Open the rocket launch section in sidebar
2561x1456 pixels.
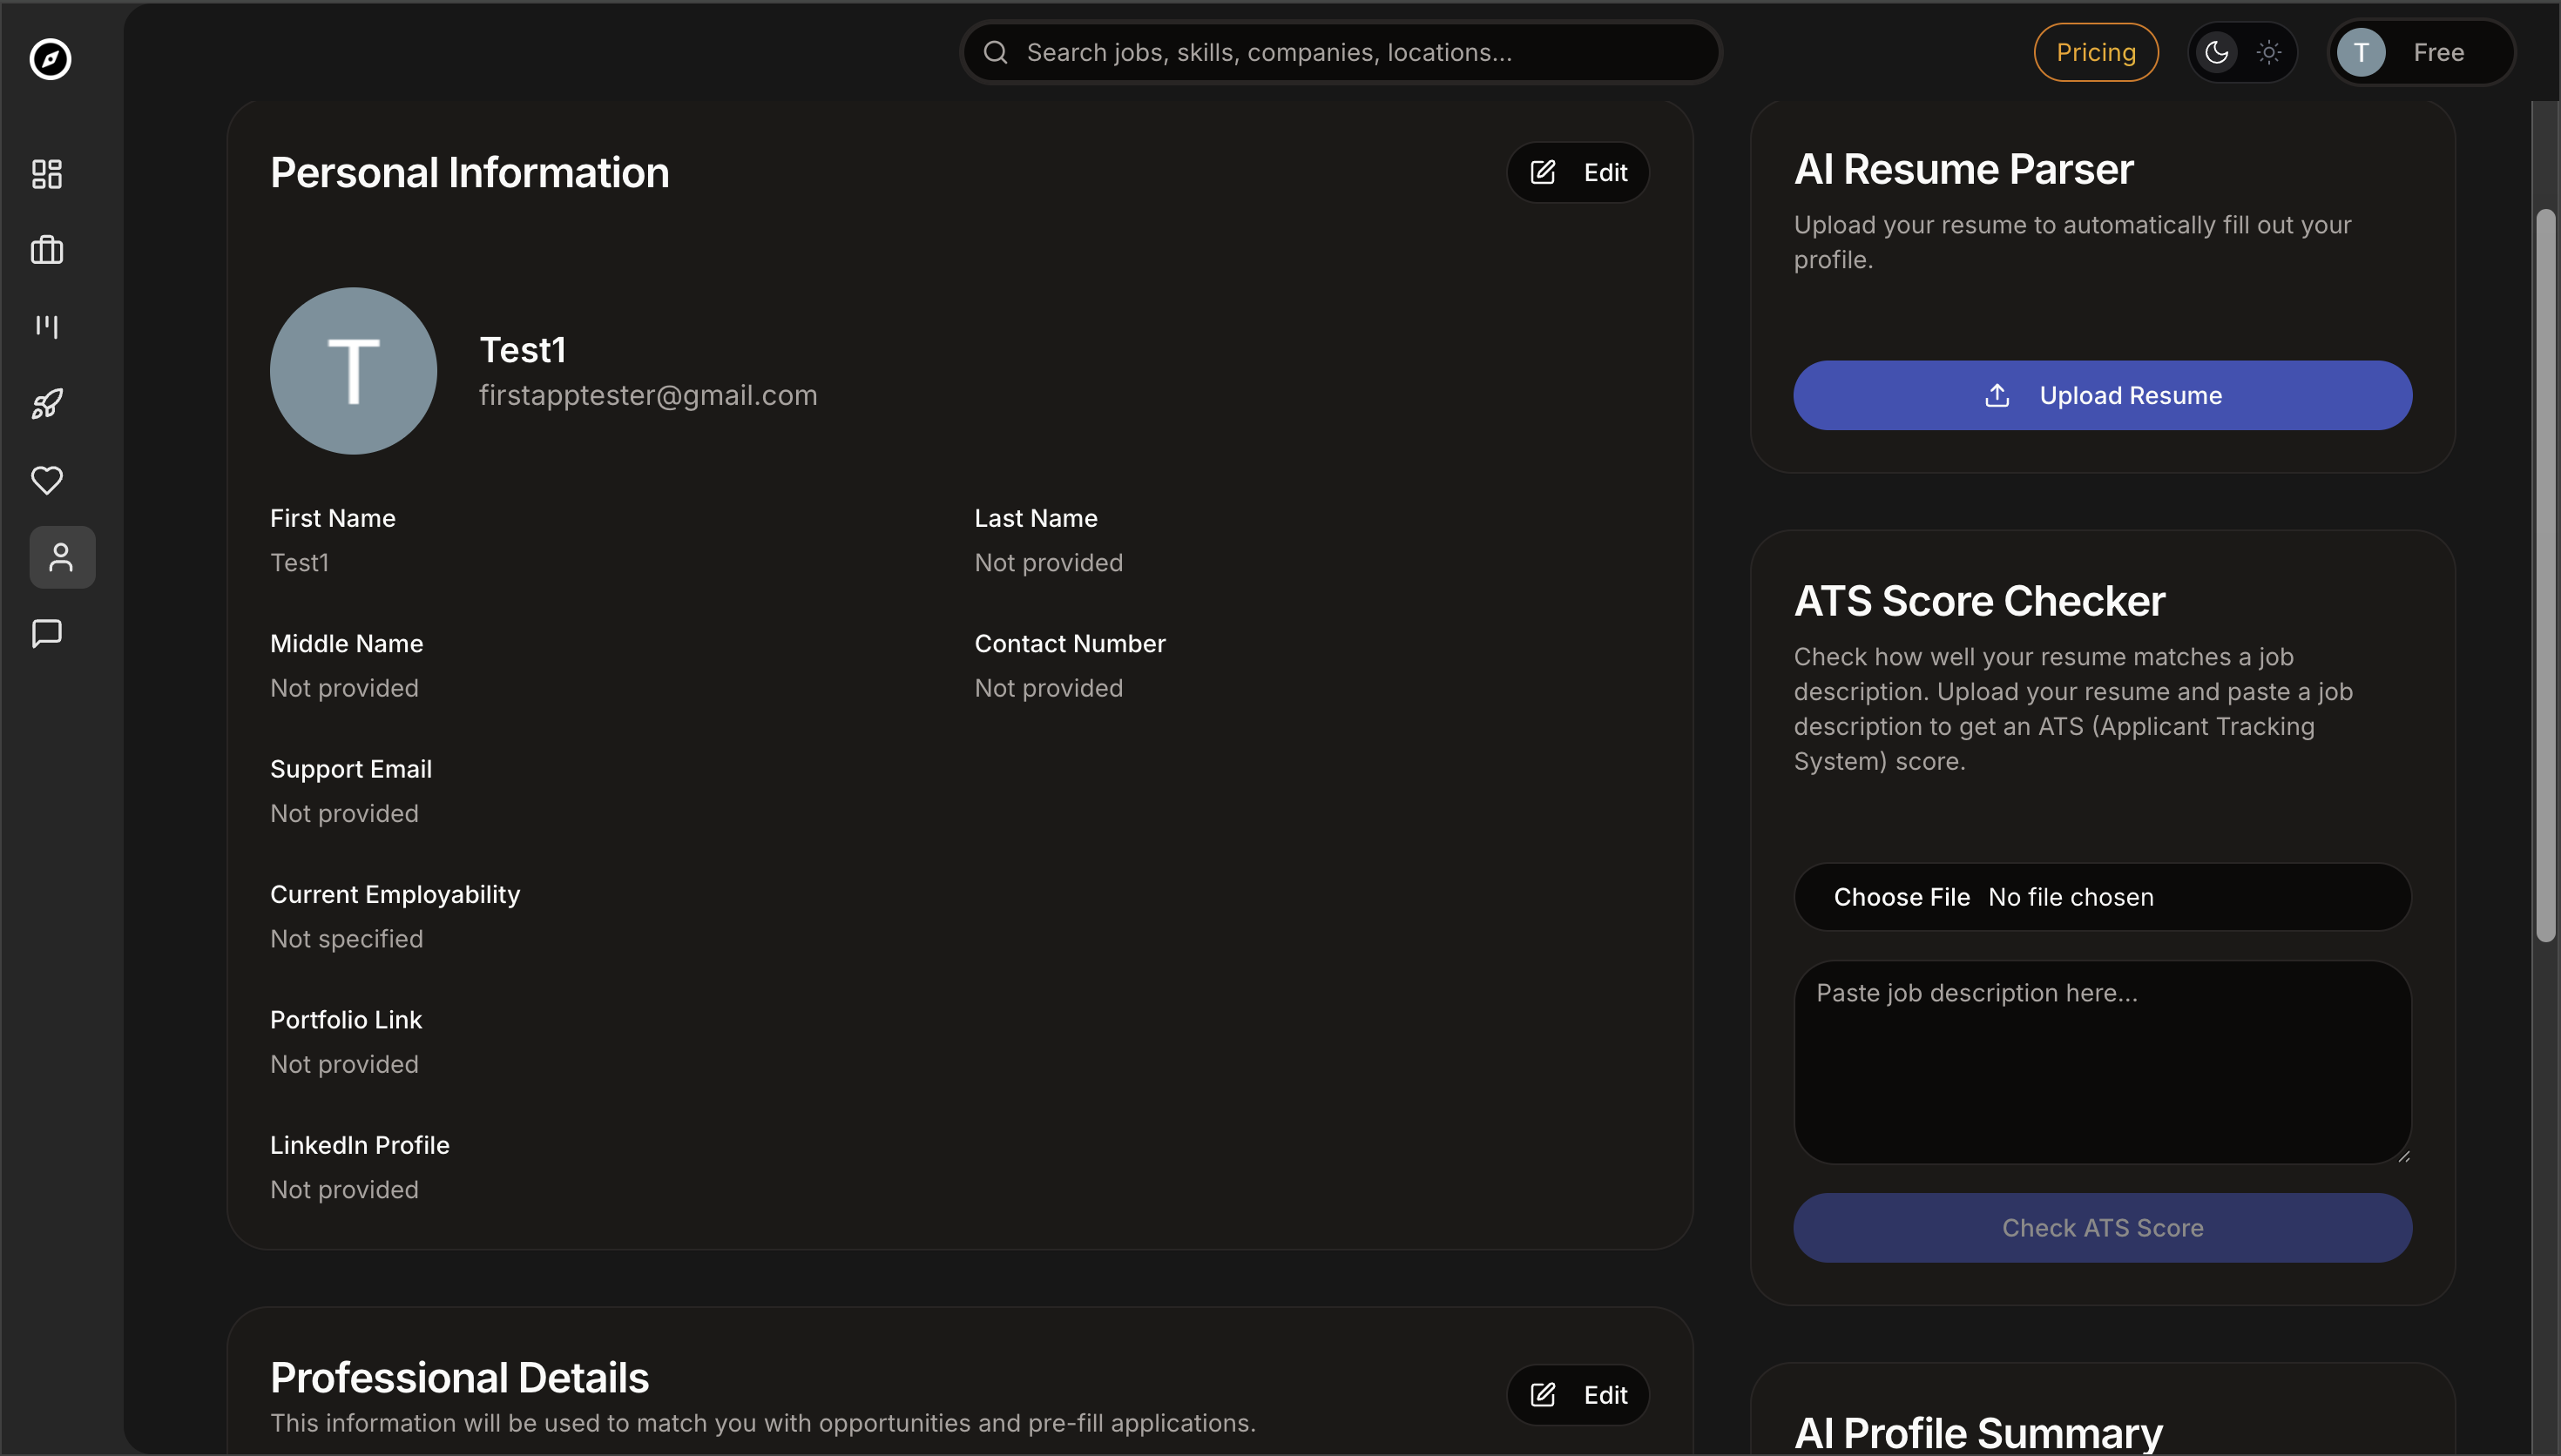pos(46,404)
